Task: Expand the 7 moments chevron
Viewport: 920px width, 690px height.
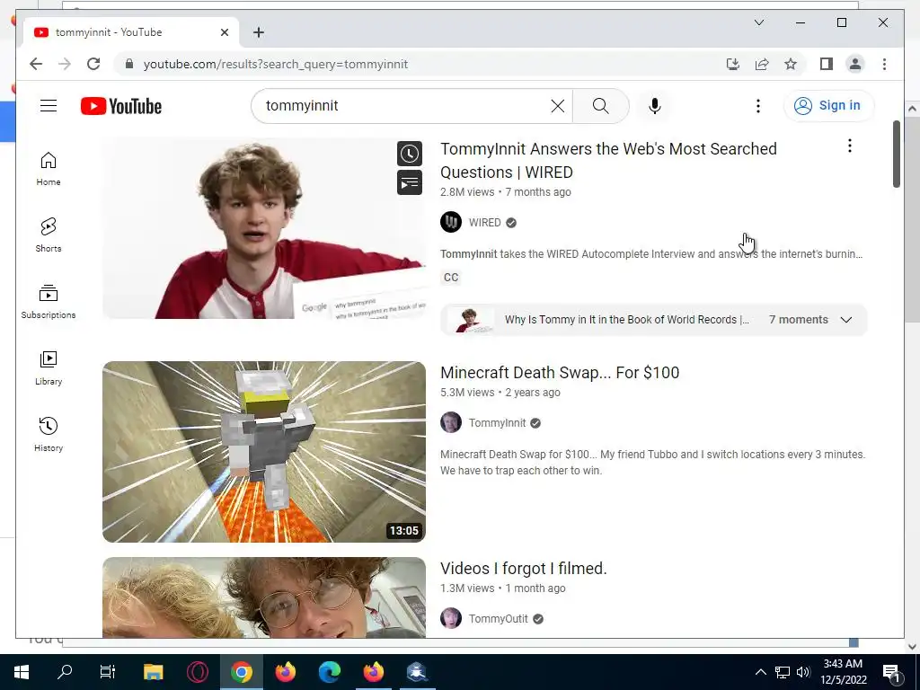Action: (x=845, y=320)
